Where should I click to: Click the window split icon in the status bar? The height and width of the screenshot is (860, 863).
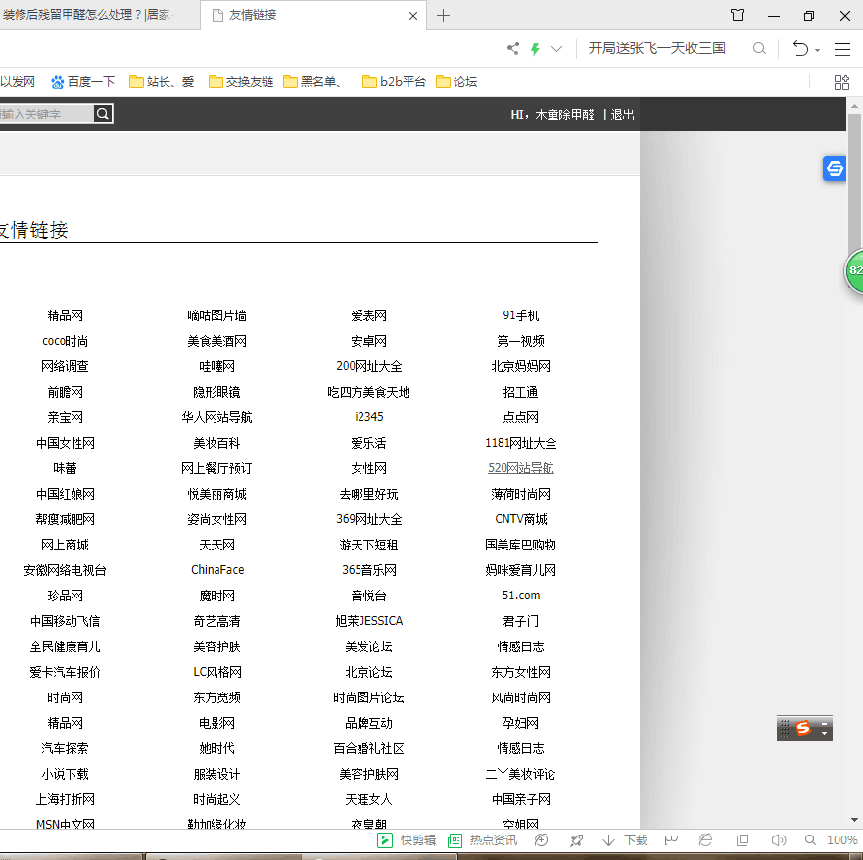(743, 840)
